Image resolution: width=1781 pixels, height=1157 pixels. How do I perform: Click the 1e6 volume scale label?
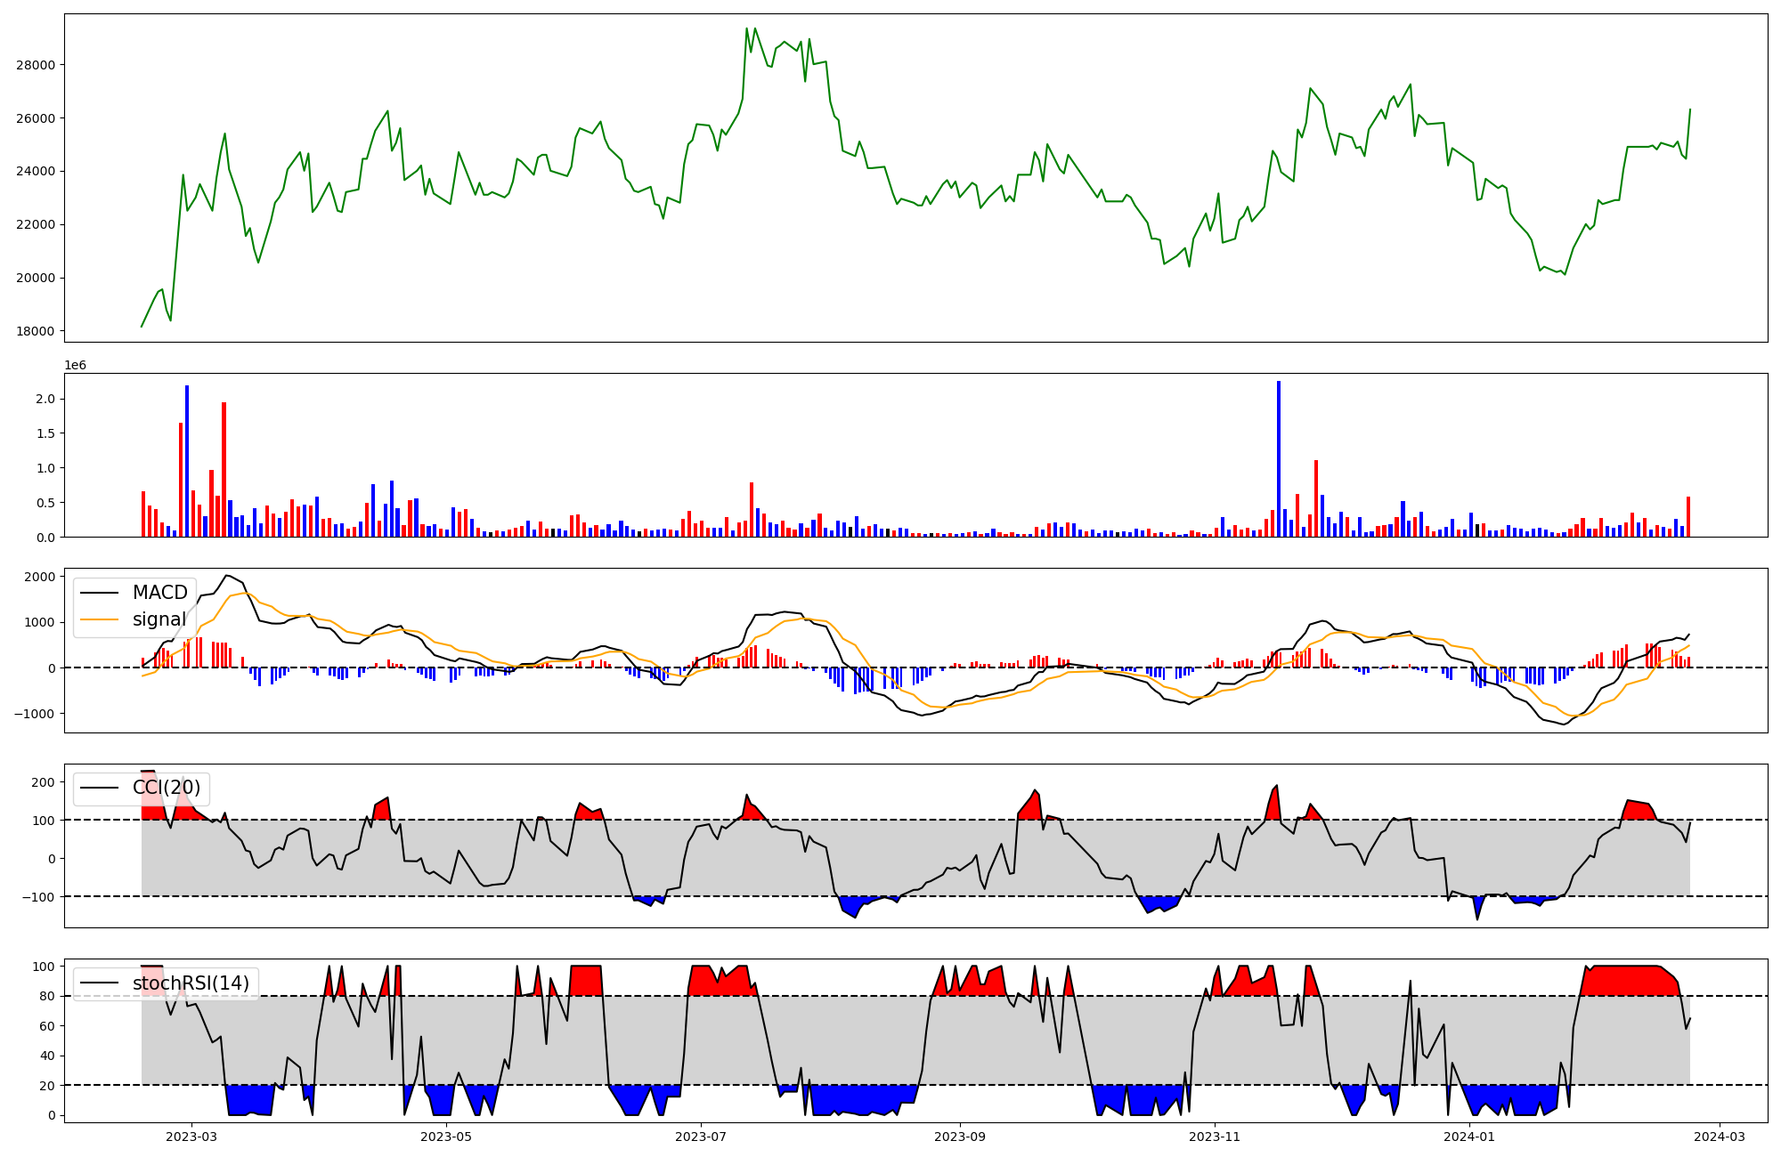[75, 366]
